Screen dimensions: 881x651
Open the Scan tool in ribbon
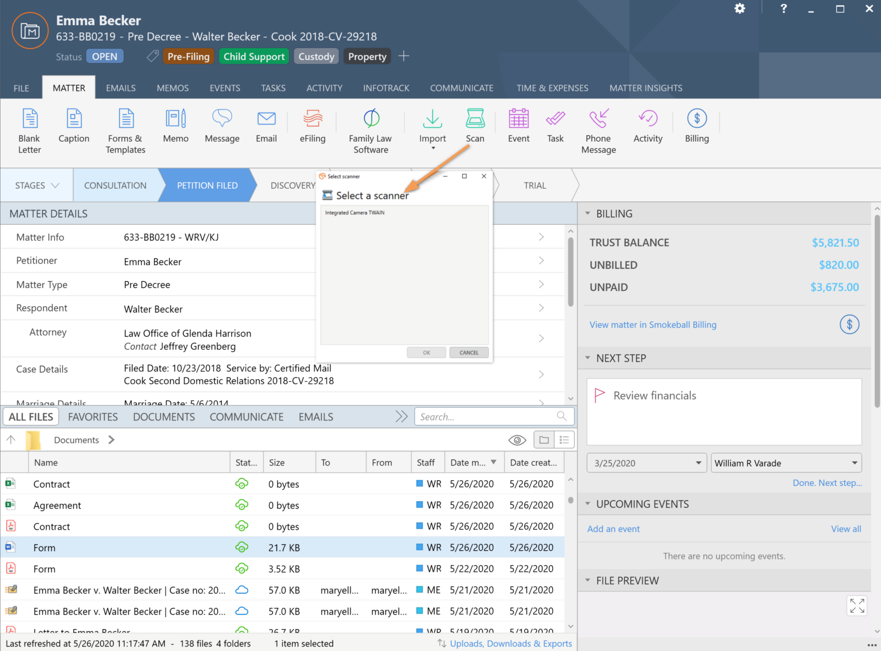coord(475,126)
